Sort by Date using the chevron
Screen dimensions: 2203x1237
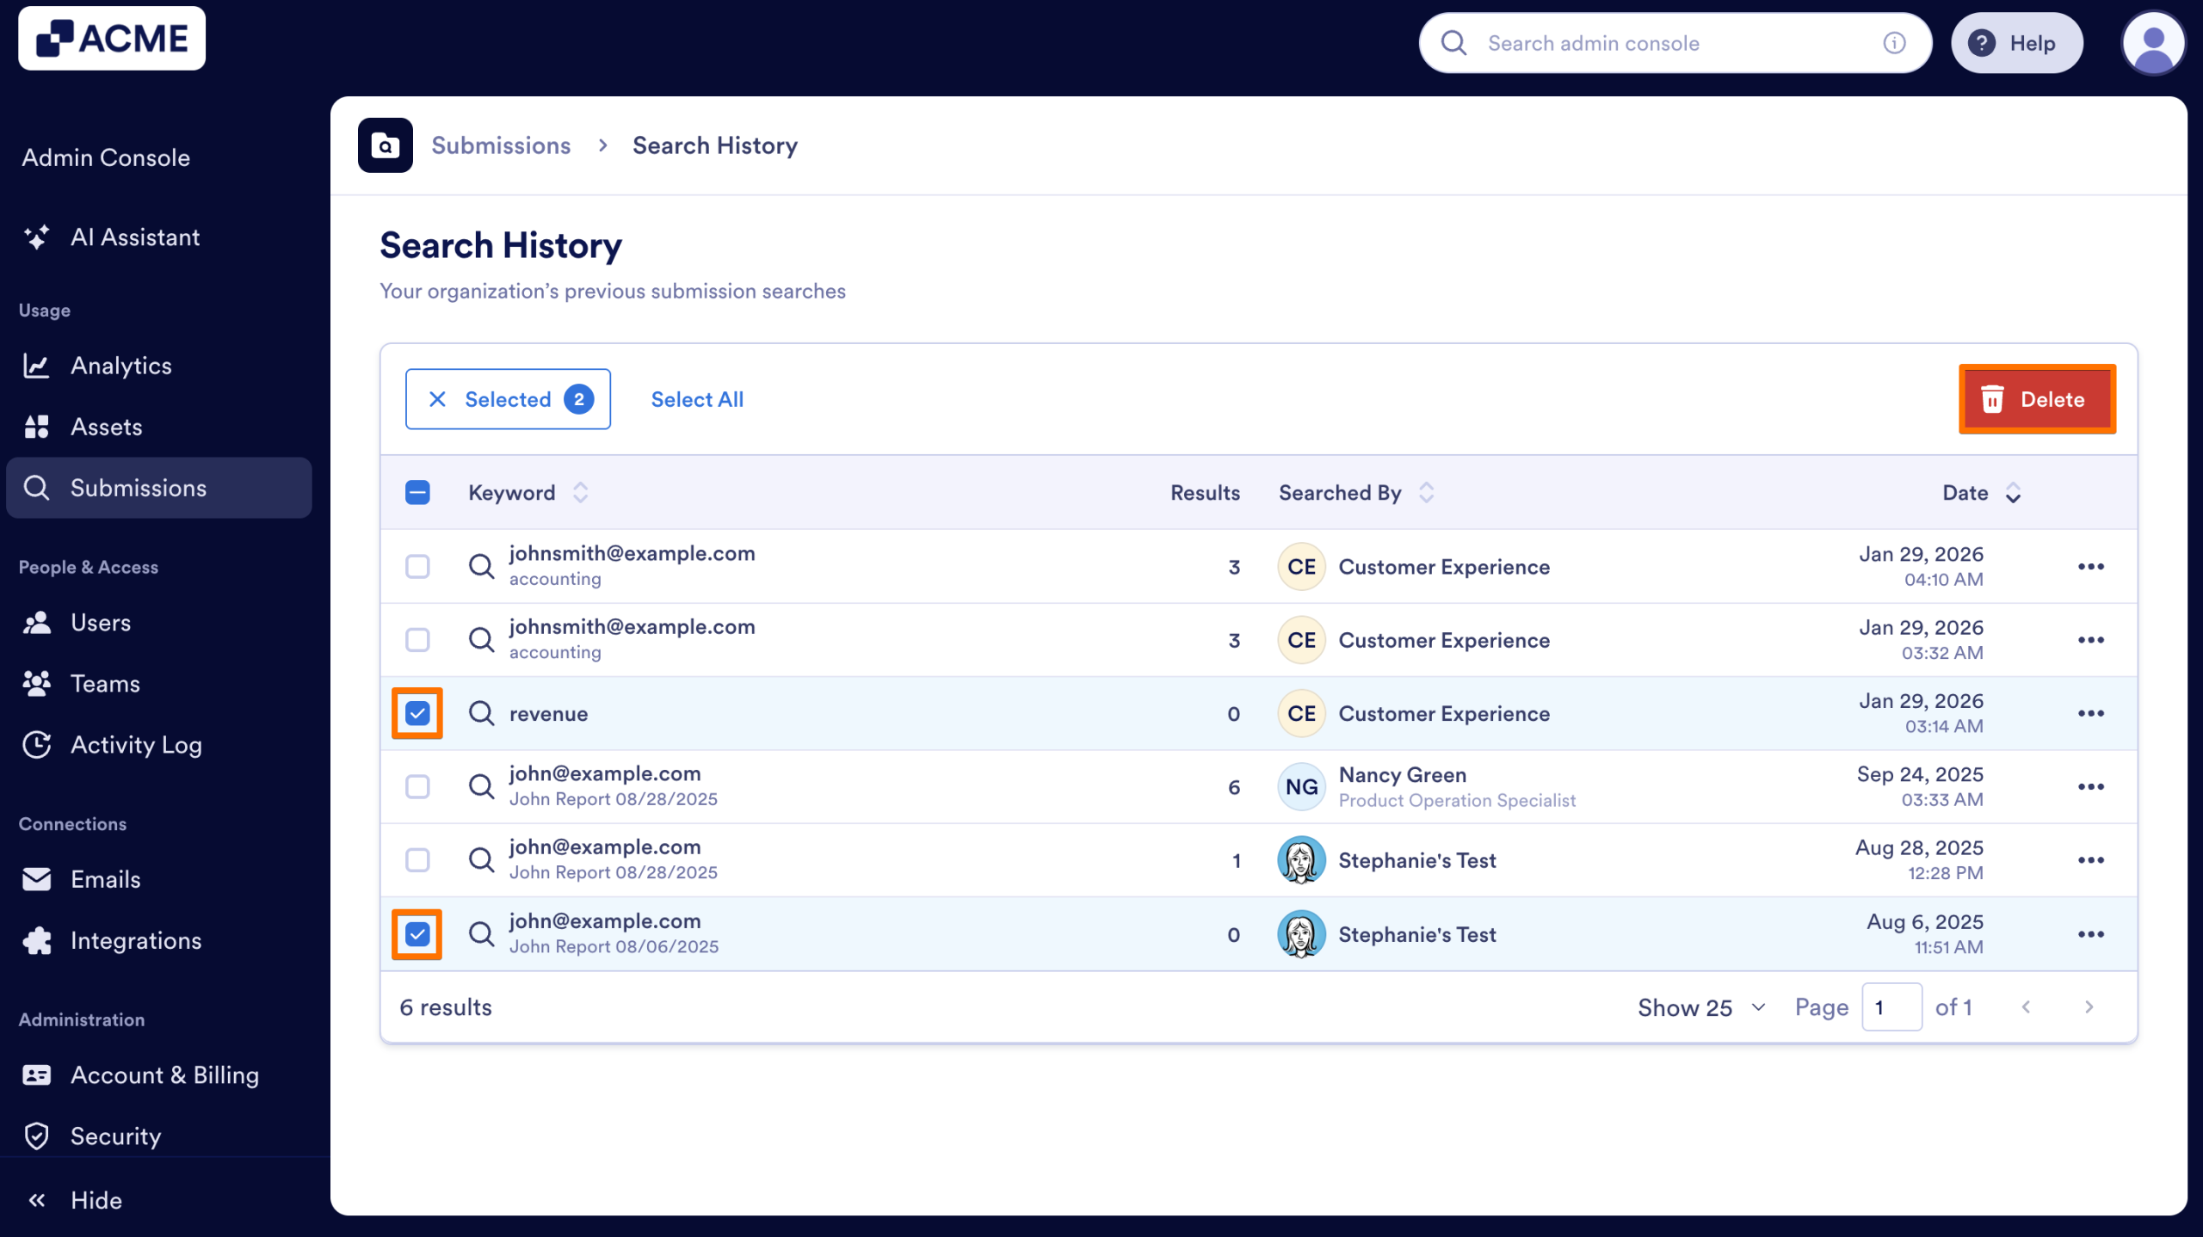(x=2013, y=492)
